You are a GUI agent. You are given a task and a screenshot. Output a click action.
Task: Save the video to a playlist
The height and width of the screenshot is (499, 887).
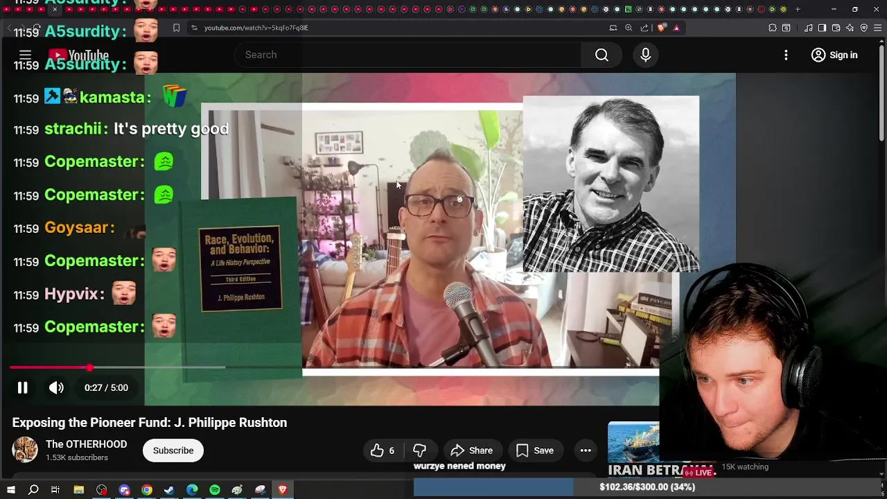click(x=534, y=450)
